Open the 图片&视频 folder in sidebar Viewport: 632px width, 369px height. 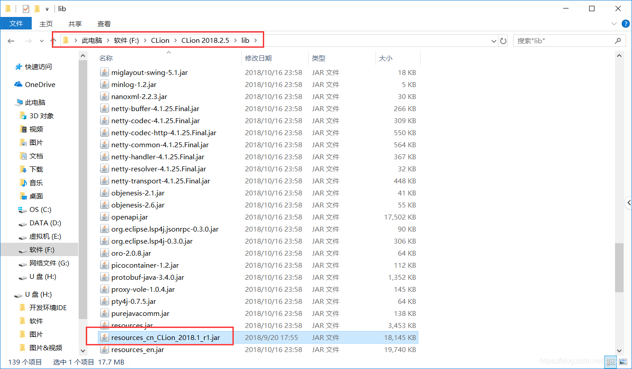46,348
